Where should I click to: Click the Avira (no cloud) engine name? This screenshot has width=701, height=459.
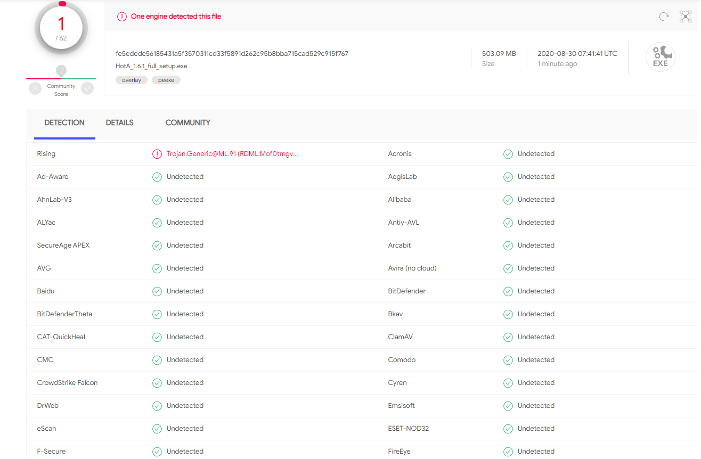[x=412, y=268]
